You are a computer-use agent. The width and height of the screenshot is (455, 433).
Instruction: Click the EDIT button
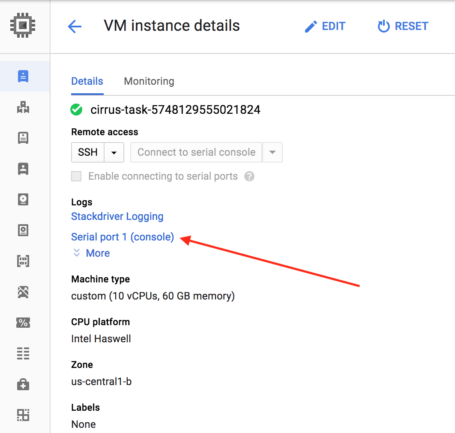tap(325, 26)
